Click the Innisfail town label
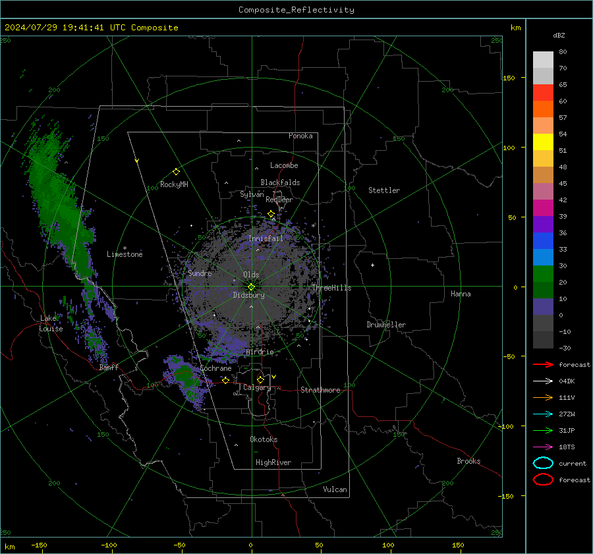 266,238
